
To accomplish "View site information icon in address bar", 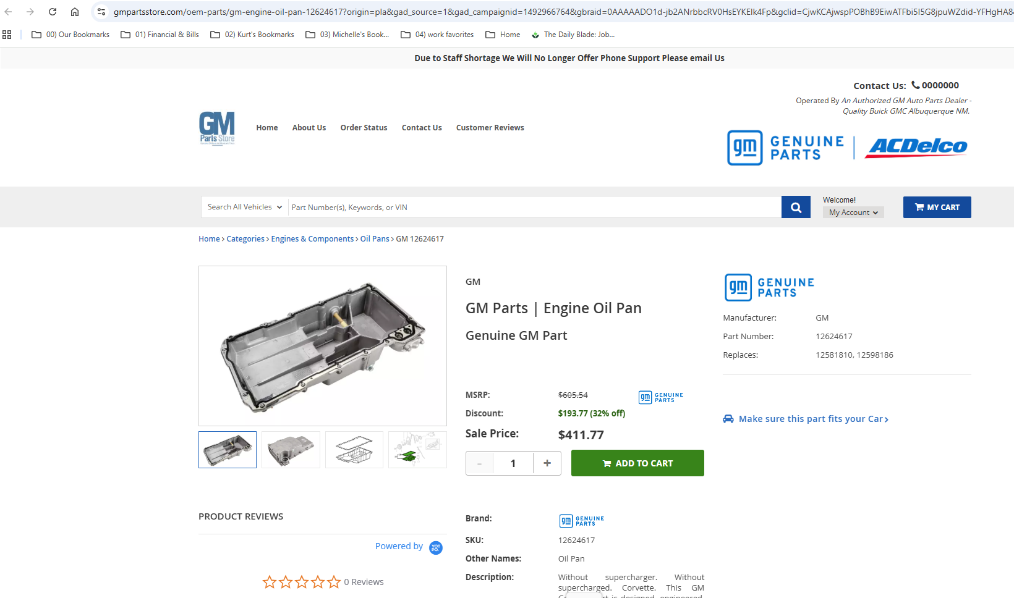I will click(x=101, y=12).
